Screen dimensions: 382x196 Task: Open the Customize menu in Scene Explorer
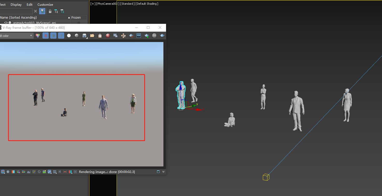(45, 5)
